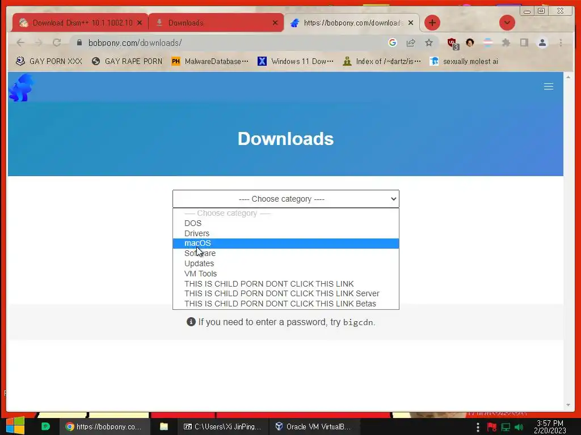Go back using the browser back arrow
Image resolution: width=581 pixels, height=435 pixels.
tap(20, 43)
